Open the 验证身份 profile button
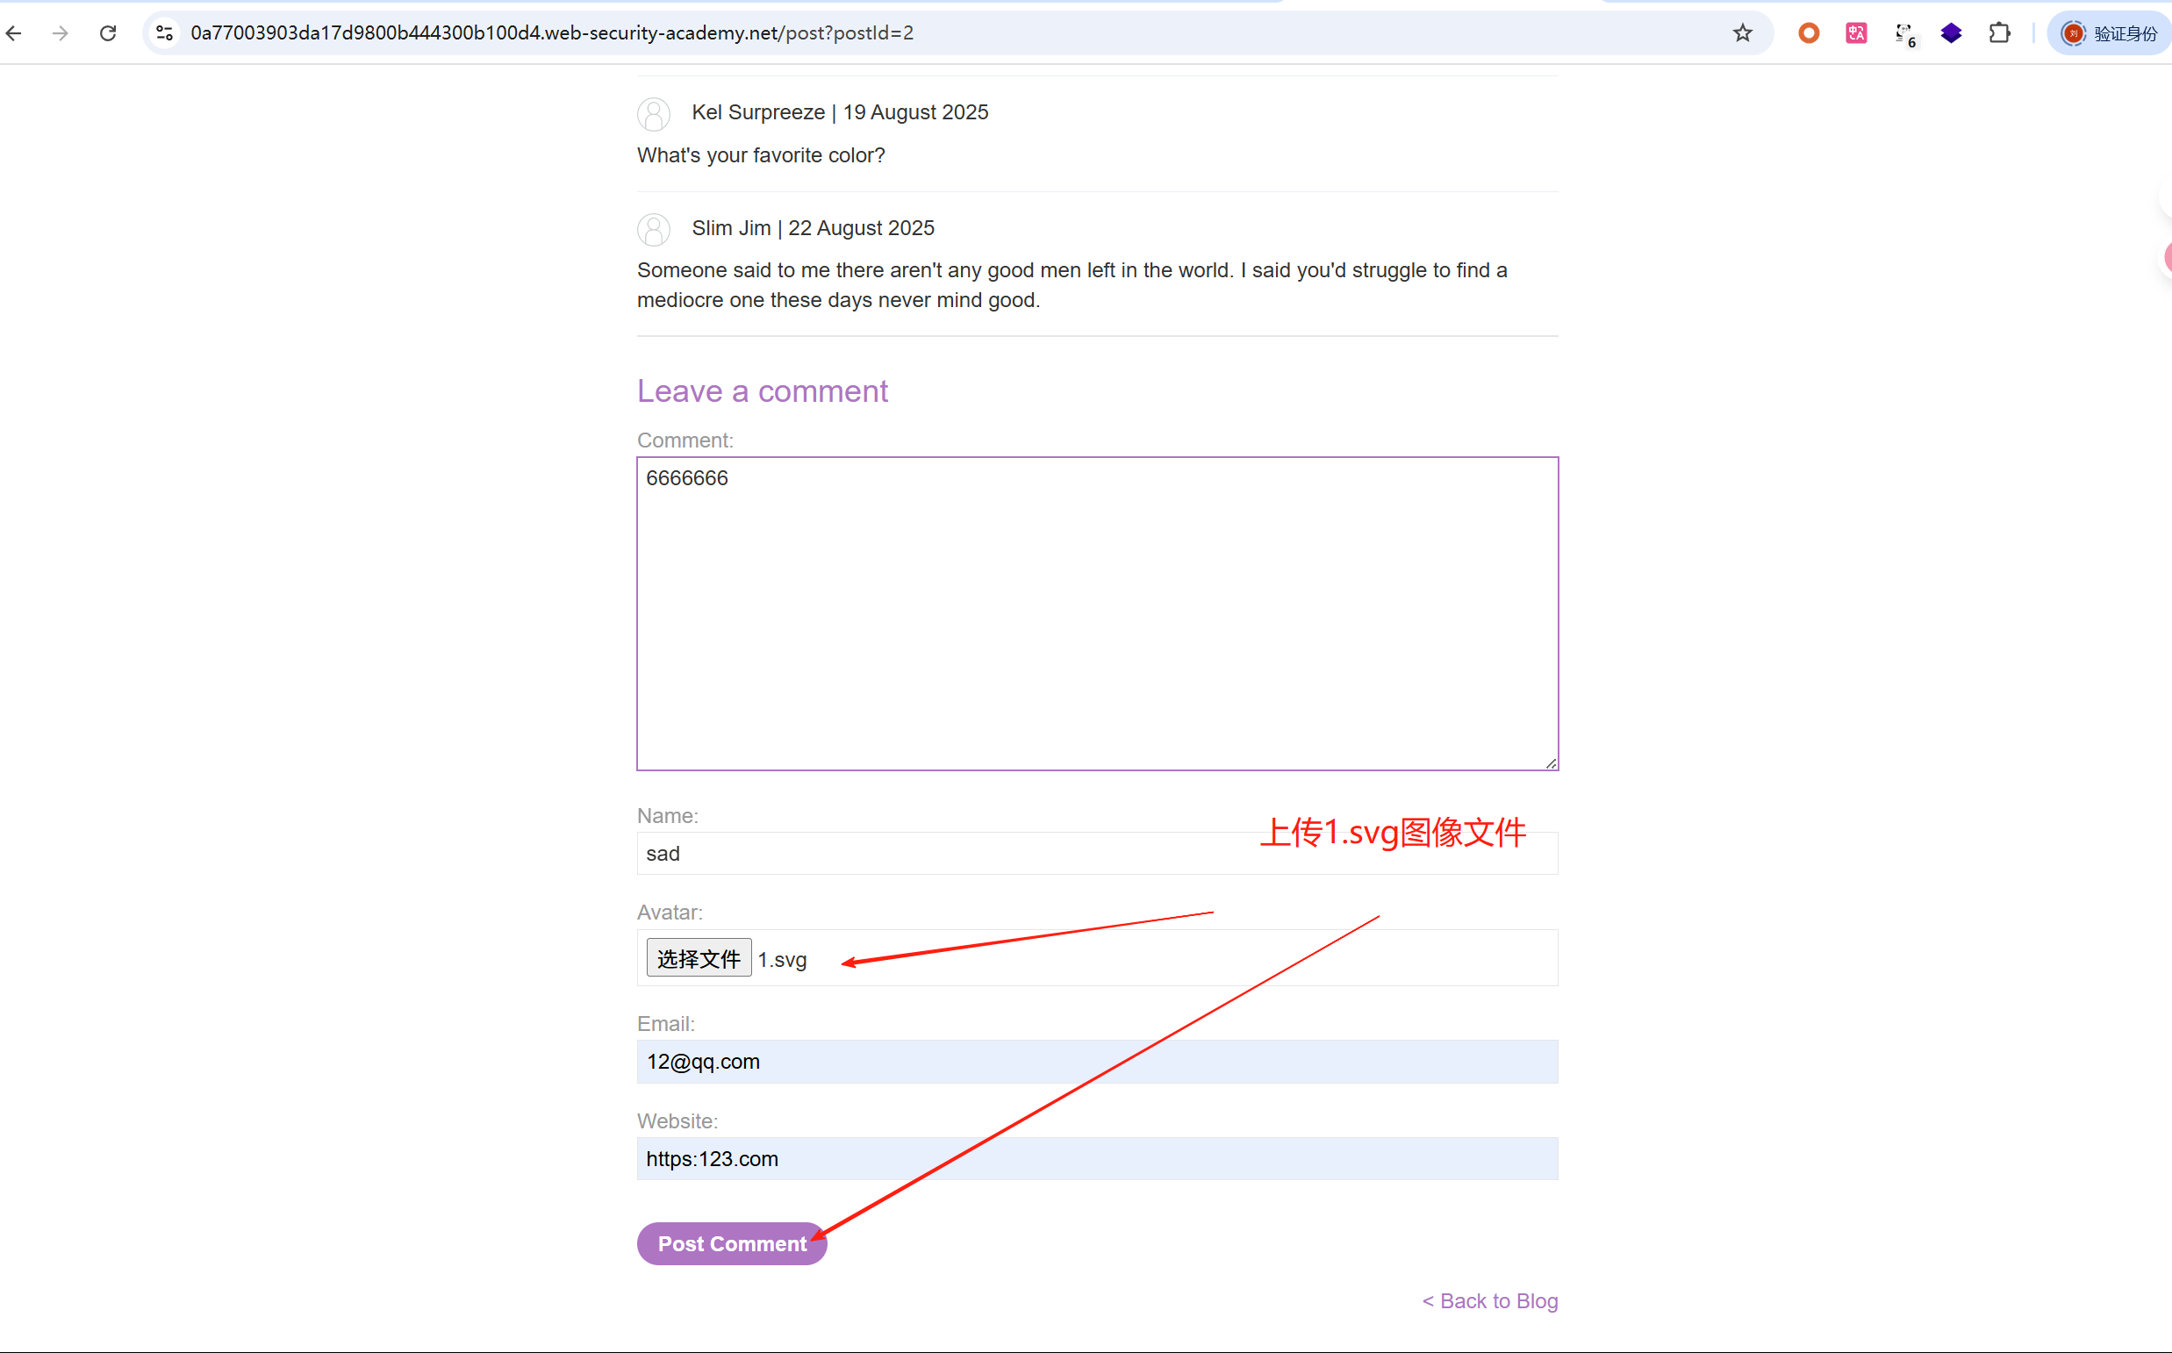This screenshot has width=2172, height=1353. (x=2110, y=33)
